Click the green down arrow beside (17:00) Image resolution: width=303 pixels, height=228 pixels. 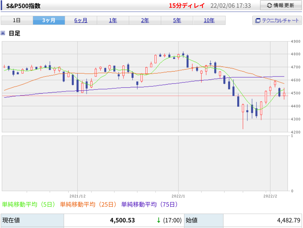point(159,220)
